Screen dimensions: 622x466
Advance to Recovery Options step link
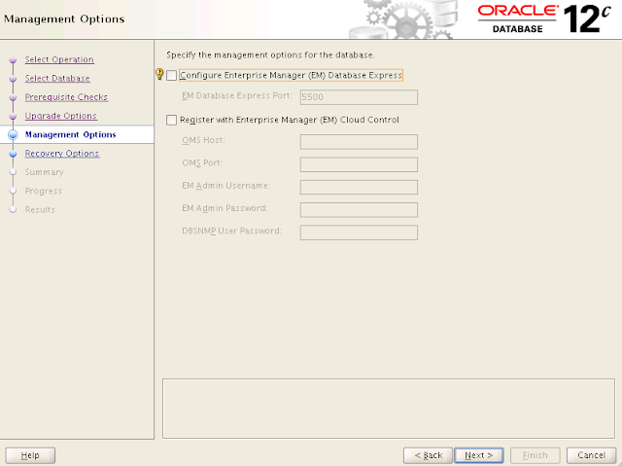pos(62,153)
